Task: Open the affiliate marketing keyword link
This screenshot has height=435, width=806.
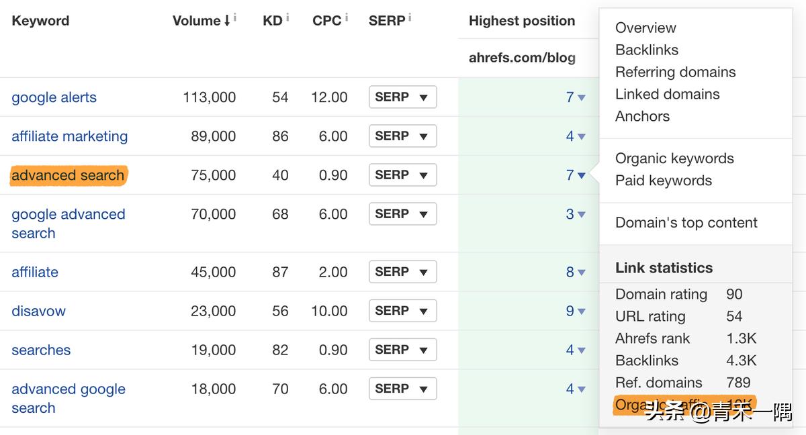Action: (69, 136)
